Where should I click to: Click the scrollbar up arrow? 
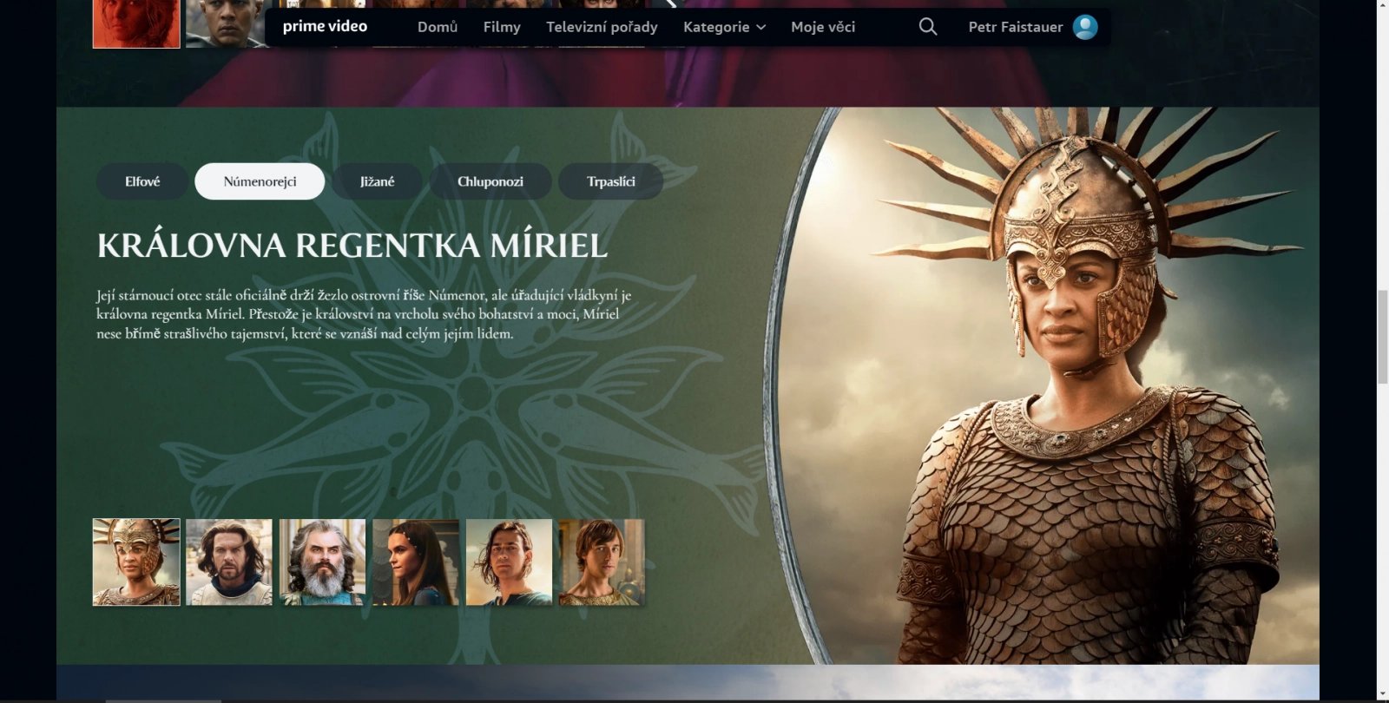click(x=1383, y=6)
